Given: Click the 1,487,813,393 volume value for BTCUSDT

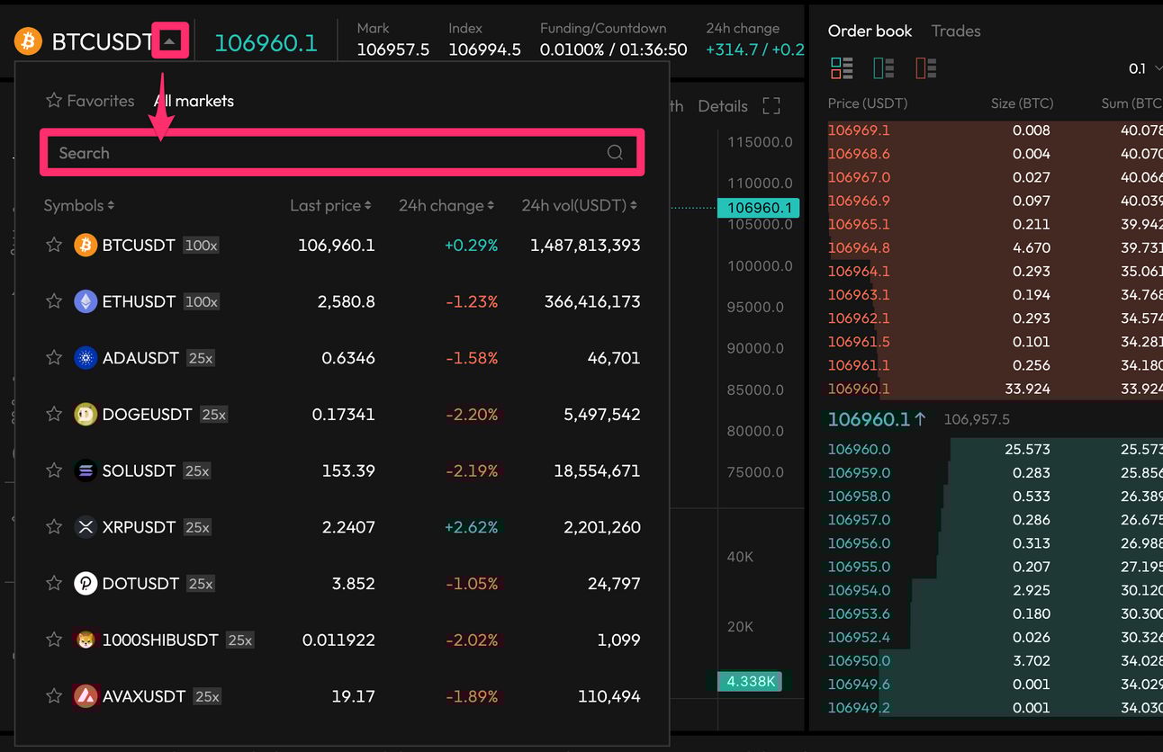Looking at the screenshot, I should [x=585, y=245].
